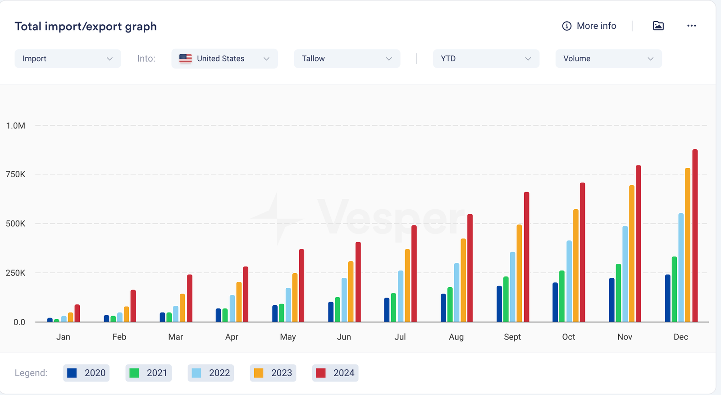Click the United States flag icon
721x395 pixels.
185,59
